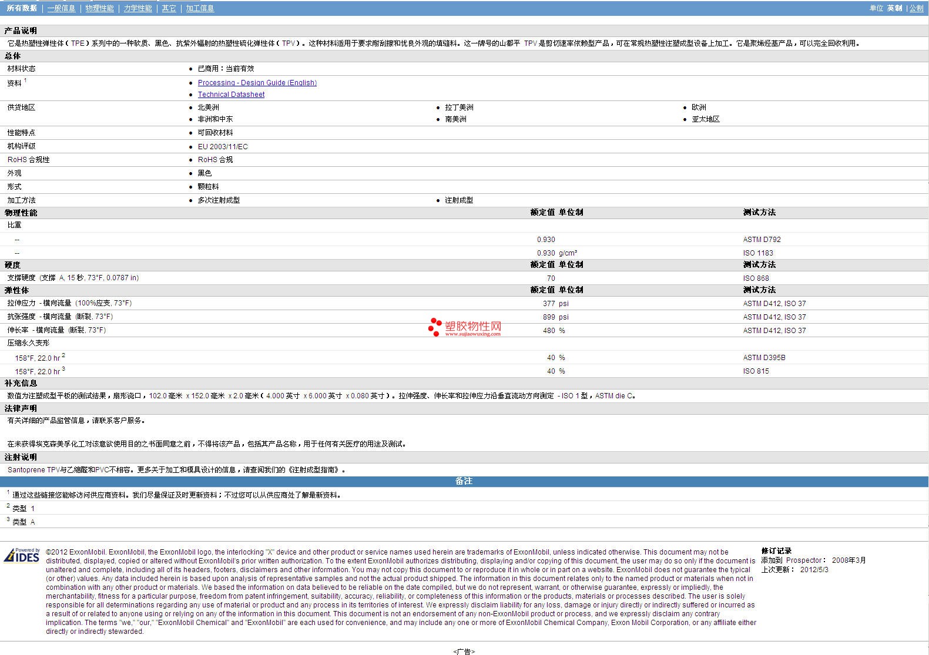Select the EU 2003/11/EC rating value
The image size is (929, 655).
coord(223,147)
